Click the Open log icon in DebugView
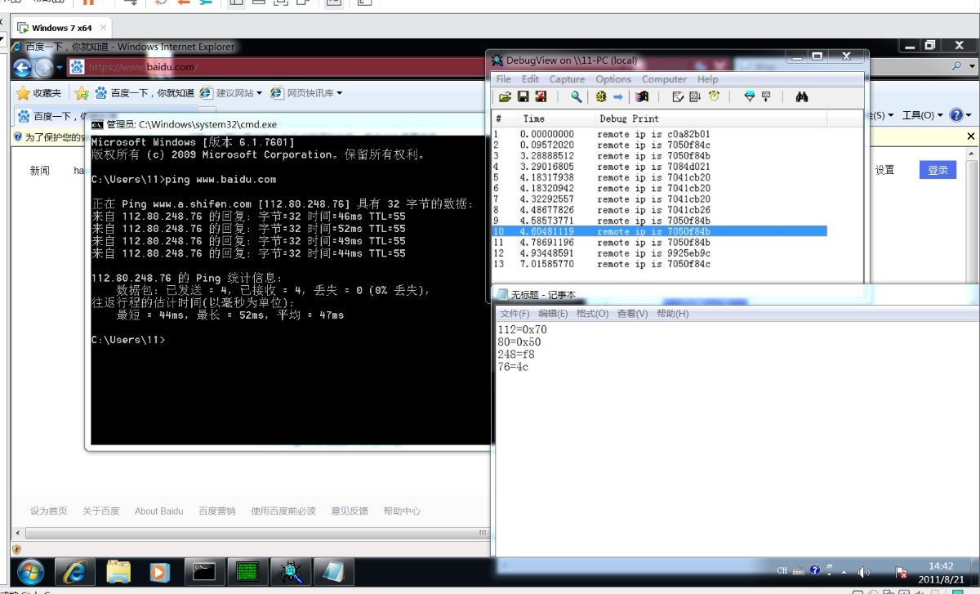 point(505,97)
